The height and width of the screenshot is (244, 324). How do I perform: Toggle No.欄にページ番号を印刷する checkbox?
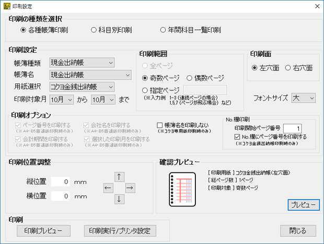pyautogui.click(x=237, y=137)
